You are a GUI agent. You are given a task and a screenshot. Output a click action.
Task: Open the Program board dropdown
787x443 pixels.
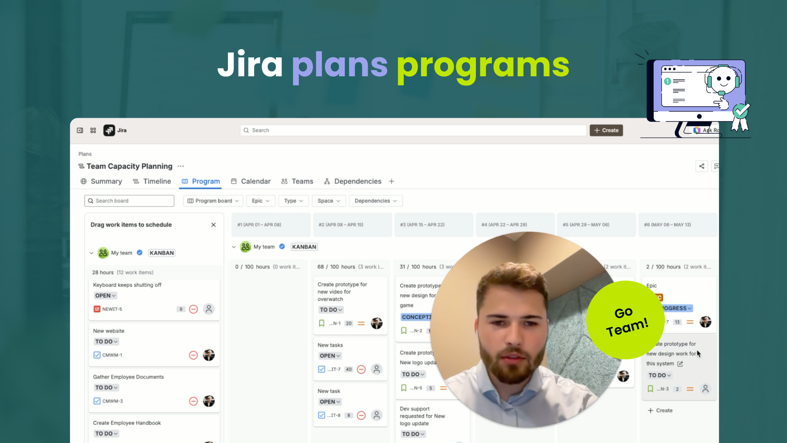[213, 201]
